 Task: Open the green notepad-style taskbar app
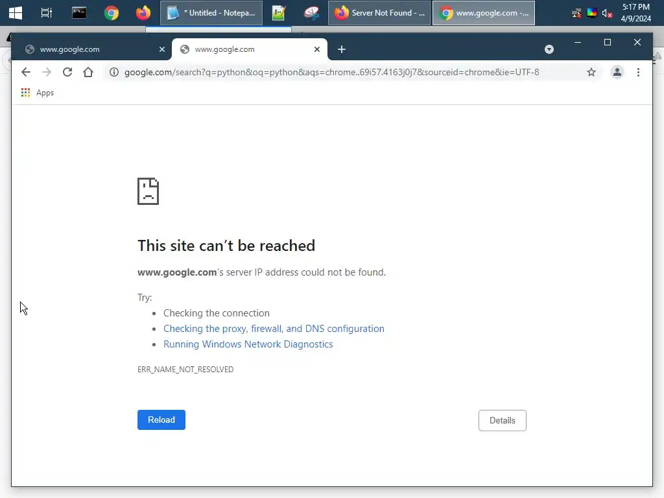[x=279, y=13]
